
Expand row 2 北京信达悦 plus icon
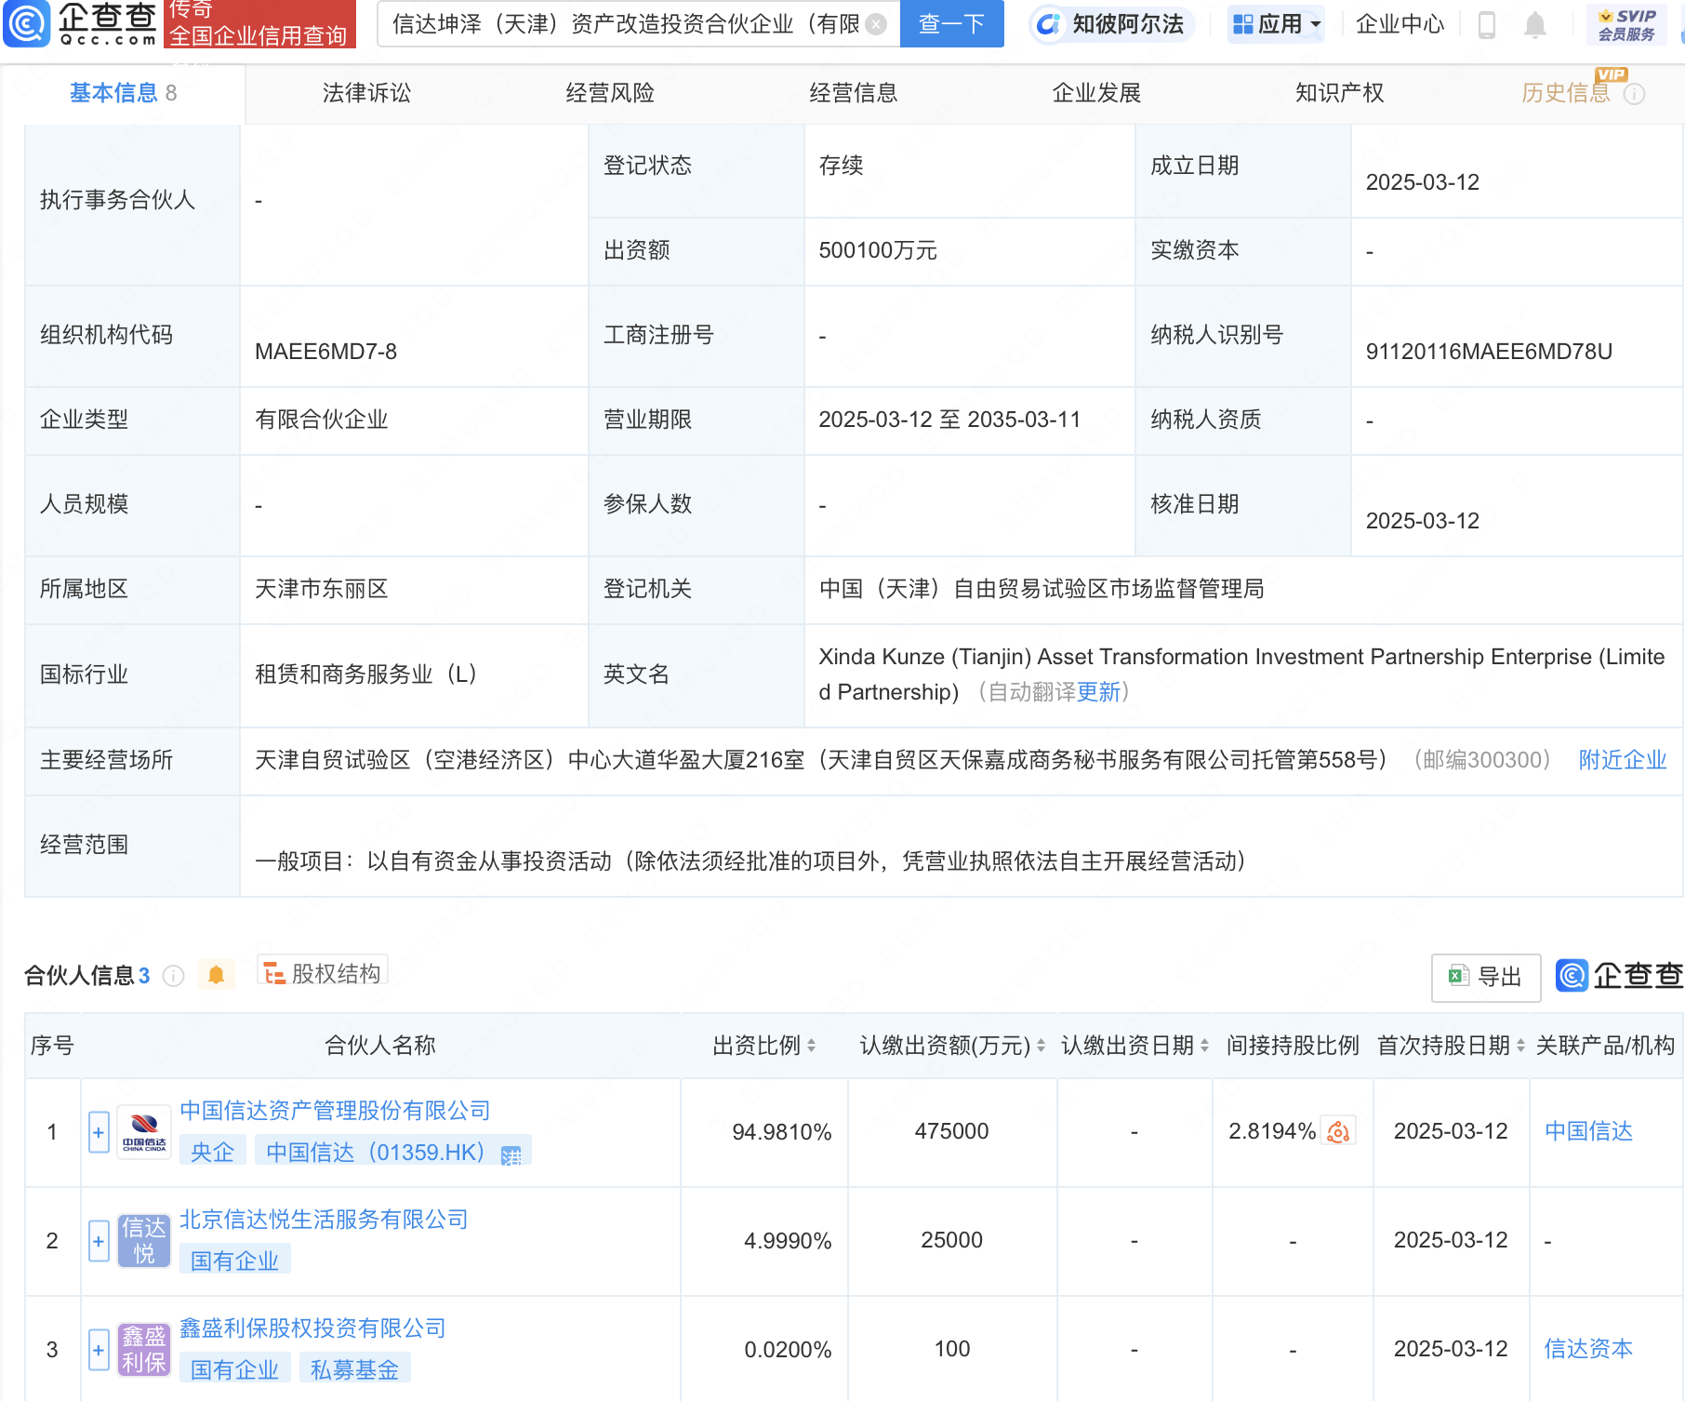click(99, 1241)
